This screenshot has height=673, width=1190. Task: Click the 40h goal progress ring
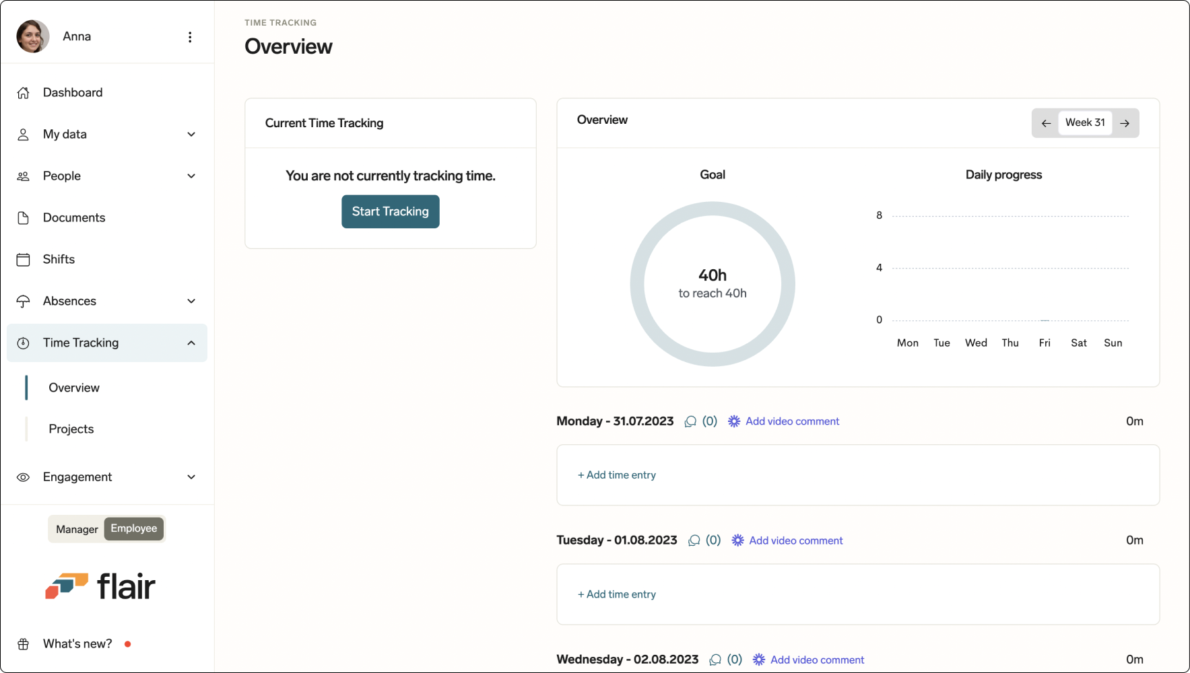pos(713,284)
